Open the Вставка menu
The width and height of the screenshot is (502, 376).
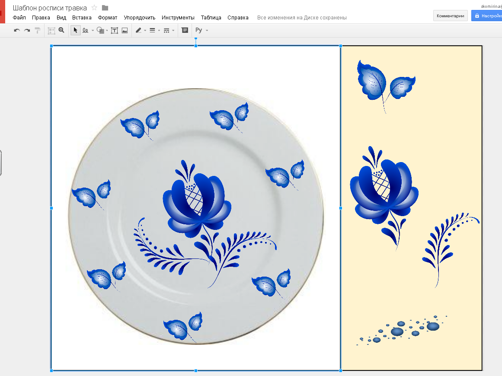pyautogui.click(x=82, y=18)
